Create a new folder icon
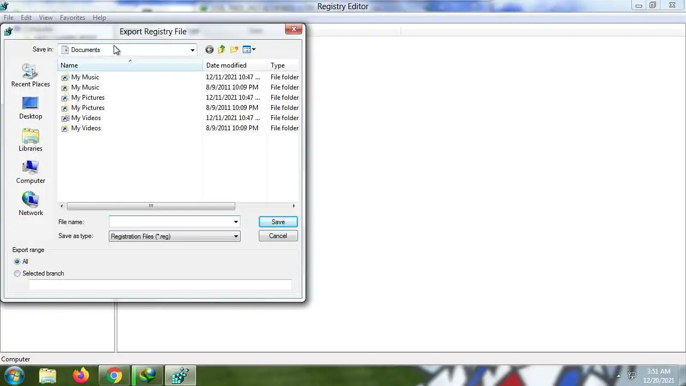The width and height of the screenshot is (686, 386). point(234,49)
